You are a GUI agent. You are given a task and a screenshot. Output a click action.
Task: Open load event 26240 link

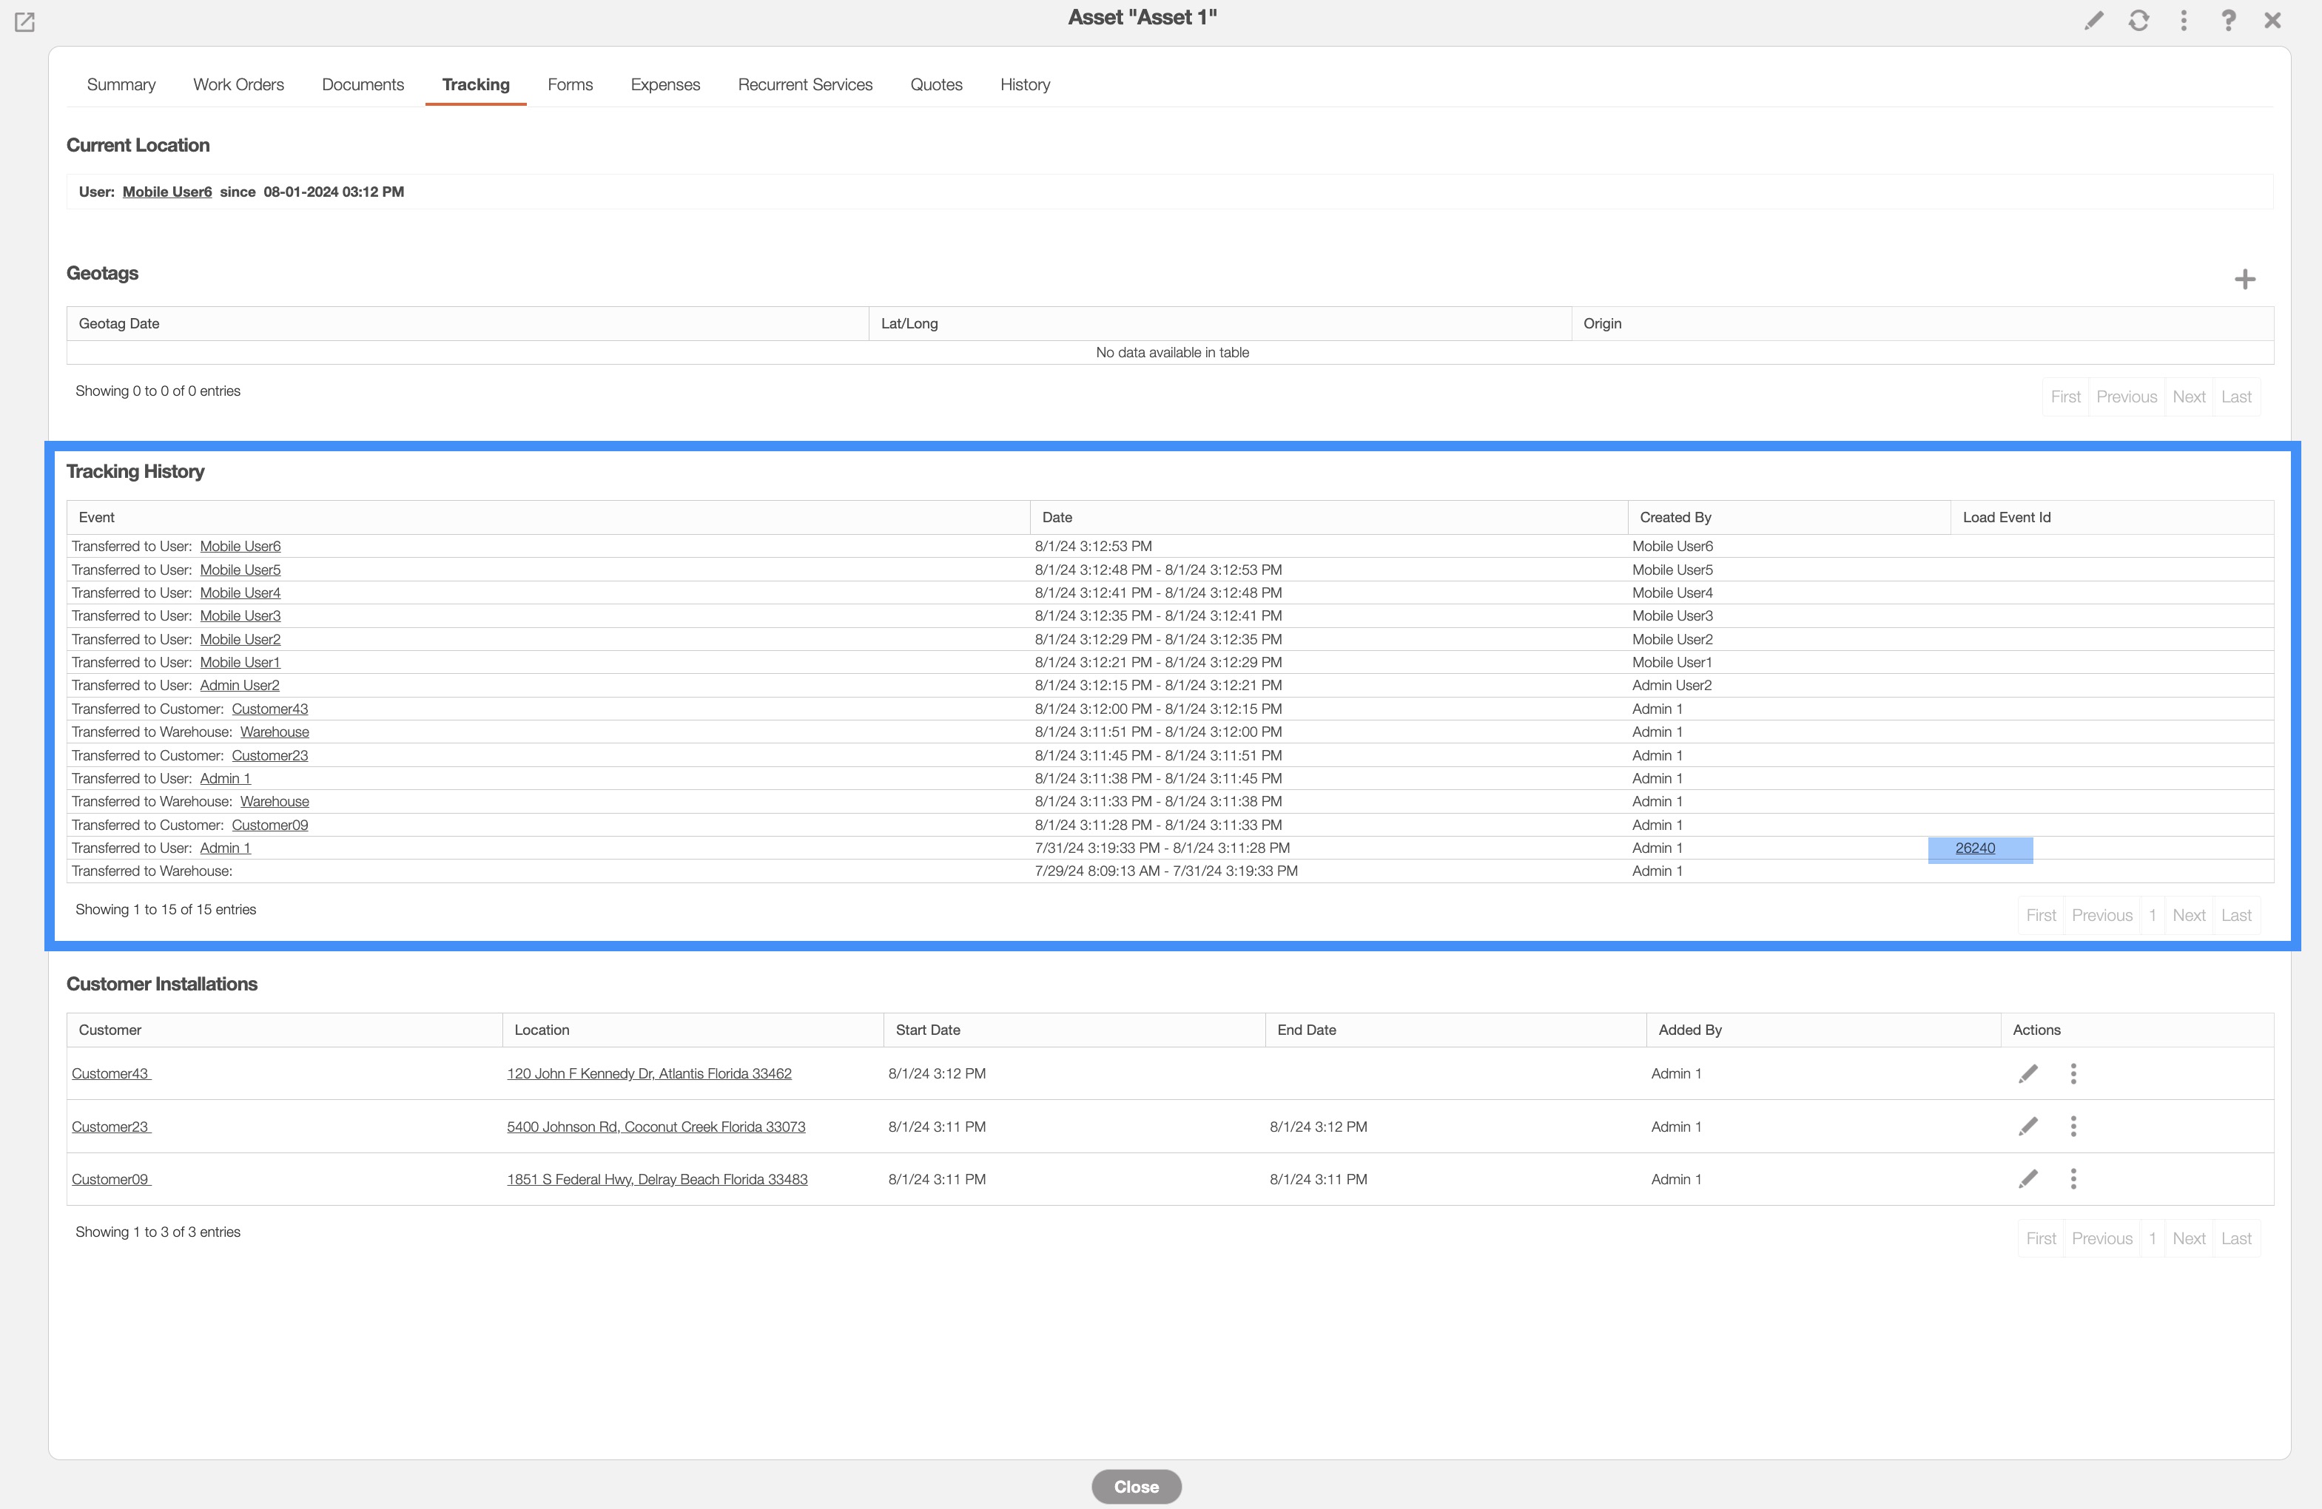point(1975,848)
